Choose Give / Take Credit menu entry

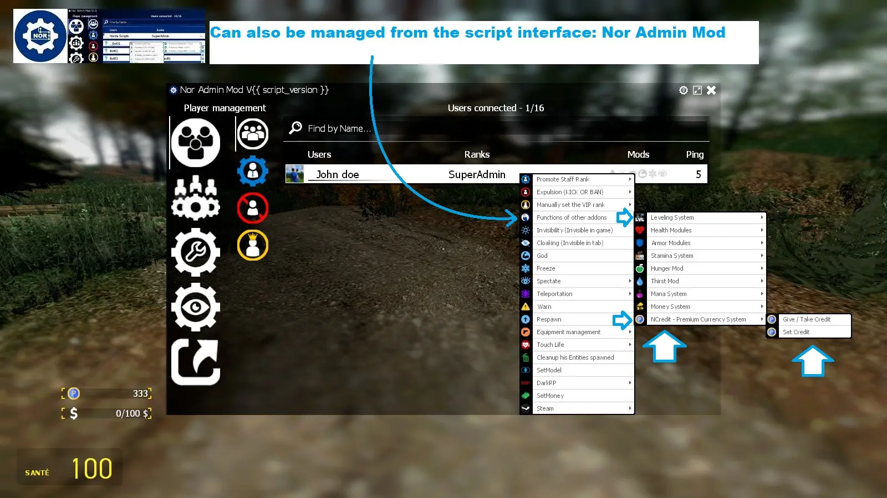click(808, 319)
